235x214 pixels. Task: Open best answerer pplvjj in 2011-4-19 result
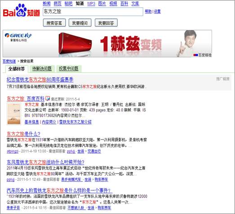[x=71, y=151]
